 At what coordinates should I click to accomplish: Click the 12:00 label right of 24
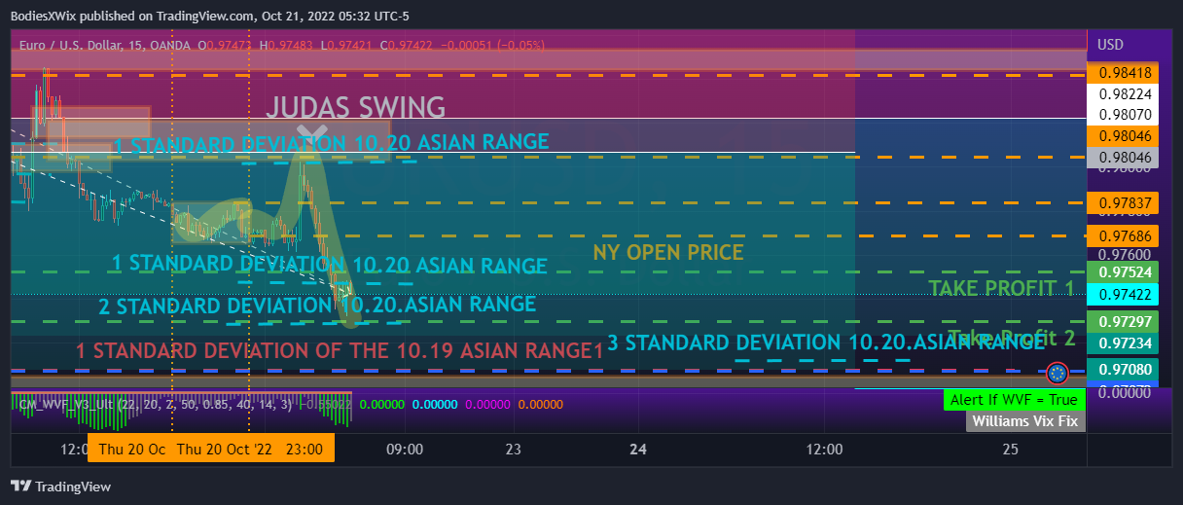coord(824,449)
